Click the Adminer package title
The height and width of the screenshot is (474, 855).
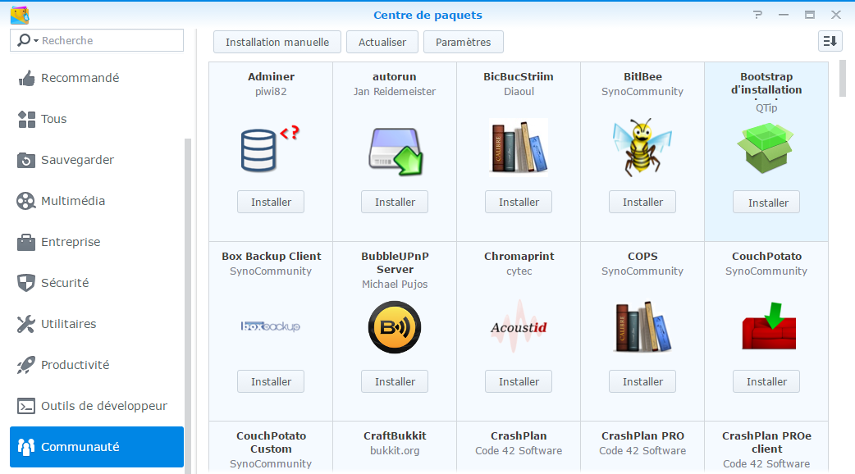[x=271, y=77]
